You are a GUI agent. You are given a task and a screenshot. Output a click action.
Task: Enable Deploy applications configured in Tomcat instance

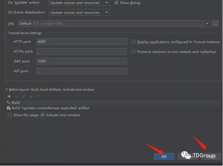click(134, 42)
